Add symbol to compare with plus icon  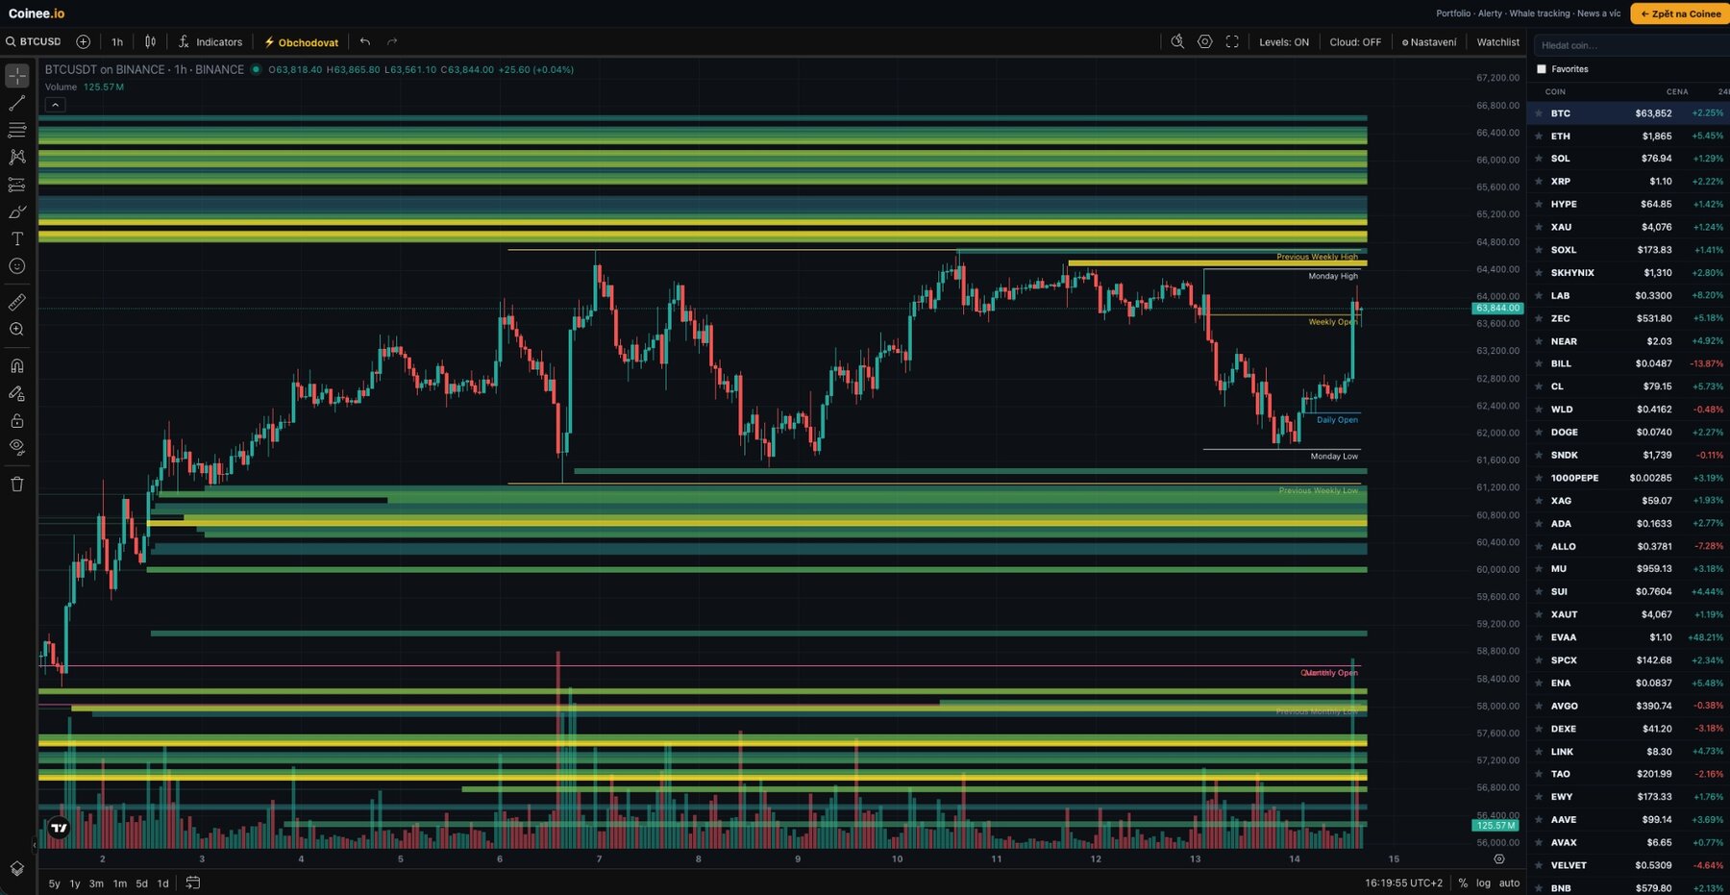(x=84, y=41)
